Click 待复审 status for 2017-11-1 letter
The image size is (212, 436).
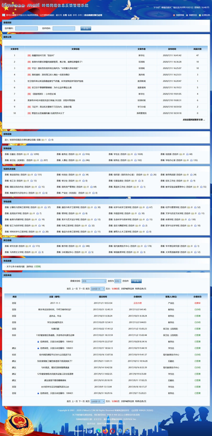197,303
